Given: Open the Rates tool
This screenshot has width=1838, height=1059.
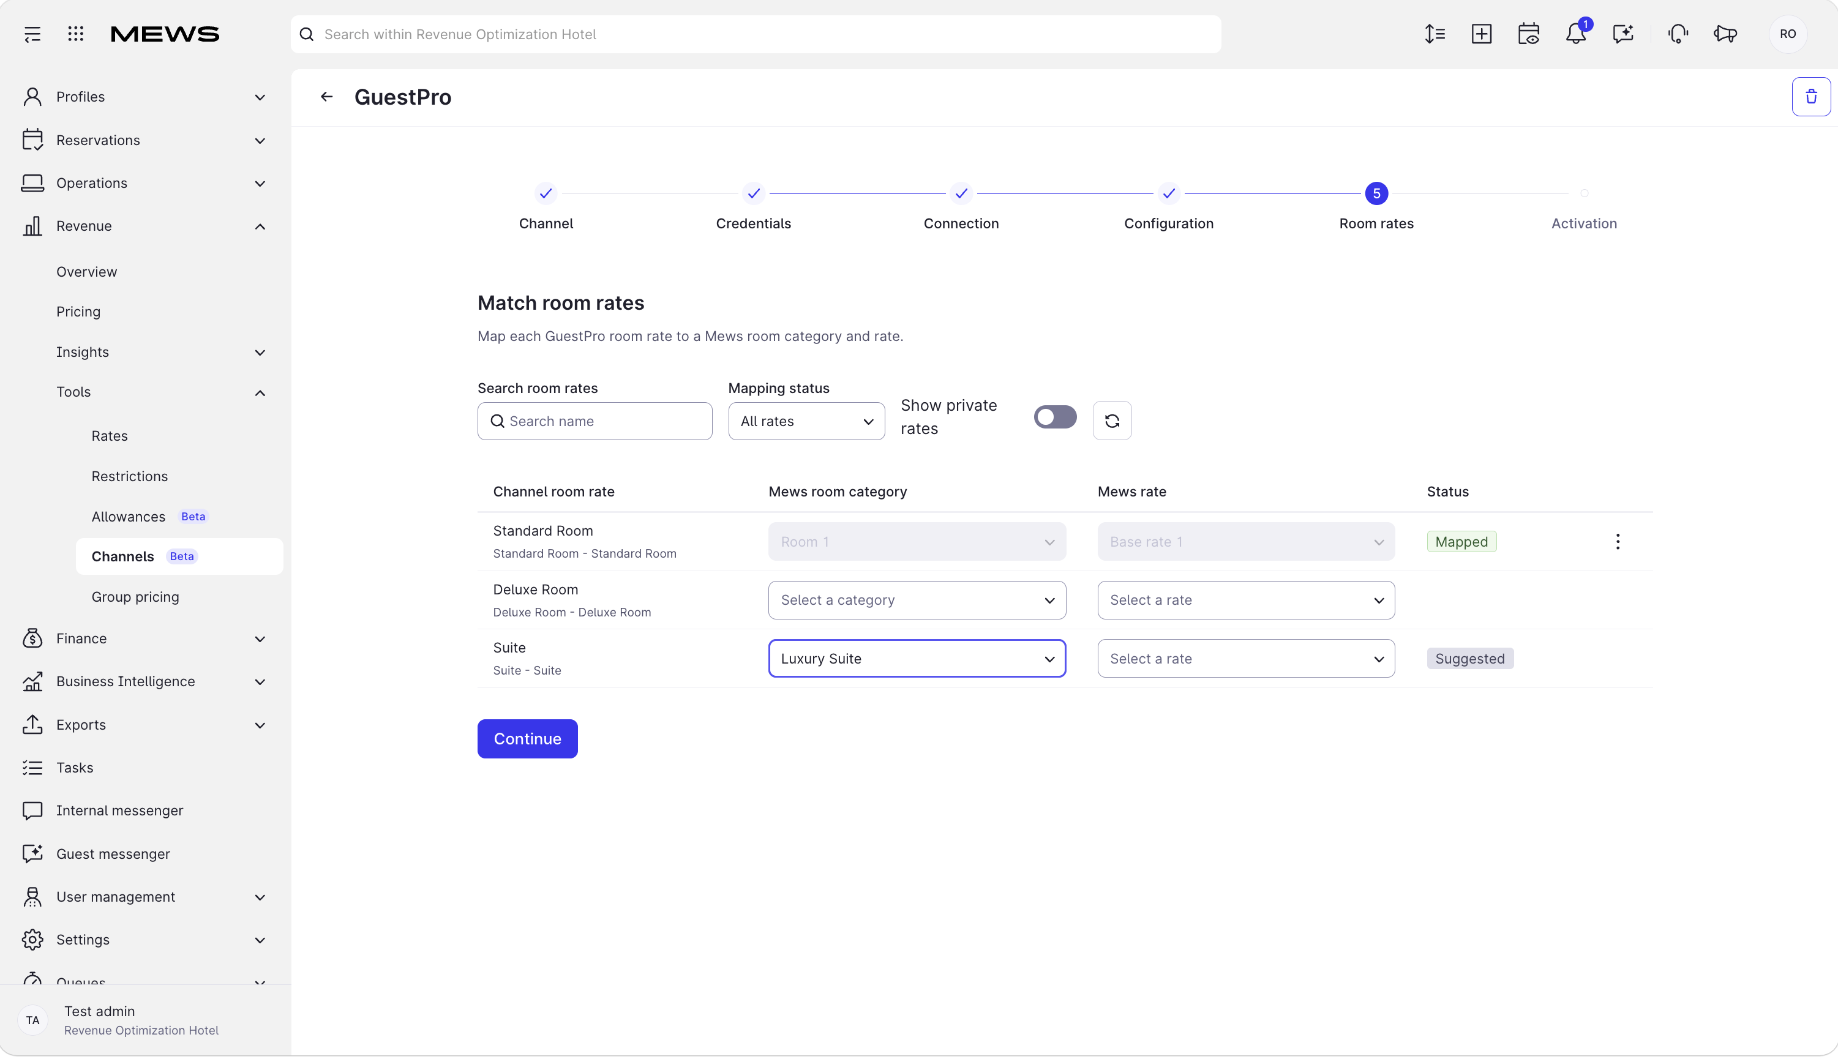Looking at the screenshot, I should click(110, 436).
